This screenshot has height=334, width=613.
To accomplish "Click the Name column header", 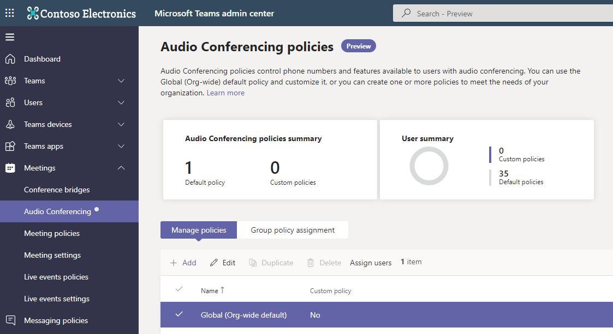I will [210, 291].
